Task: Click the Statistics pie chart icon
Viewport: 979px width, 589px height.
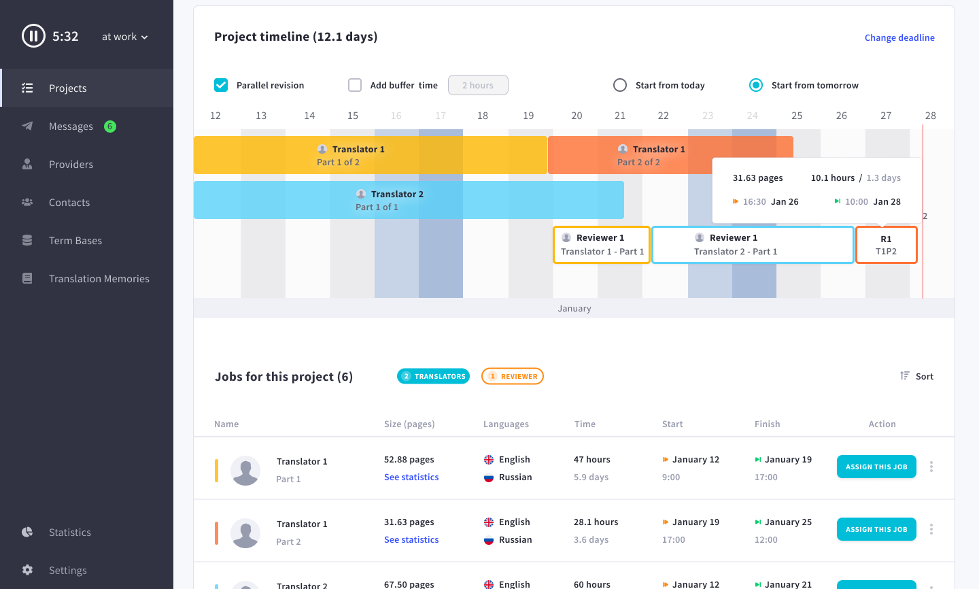Action: pyautogui.click(x=27, y=532)
